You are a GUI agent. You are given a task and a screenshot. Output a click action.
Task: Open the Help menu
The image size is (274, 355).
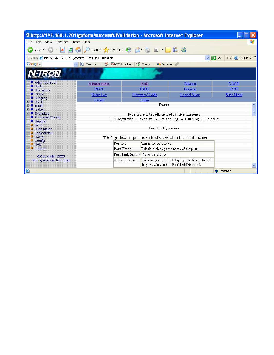click(x=87, y=42)
